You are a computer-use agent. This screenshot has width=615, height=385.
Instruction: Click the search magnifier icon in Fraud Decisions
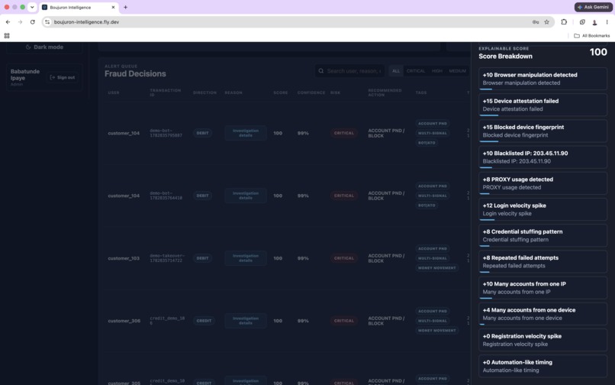320,71
